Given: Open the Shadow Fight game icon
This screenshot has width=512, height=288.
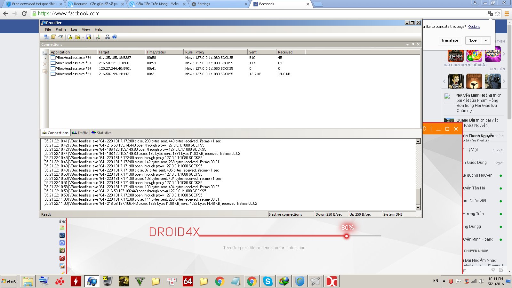Looking at the screenshot, I should coord(474,81).
